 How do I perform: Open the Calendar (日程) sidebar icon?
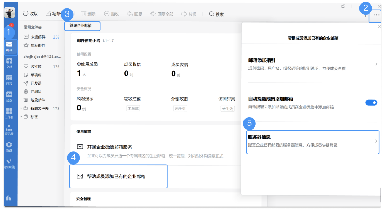click(9, 80)
